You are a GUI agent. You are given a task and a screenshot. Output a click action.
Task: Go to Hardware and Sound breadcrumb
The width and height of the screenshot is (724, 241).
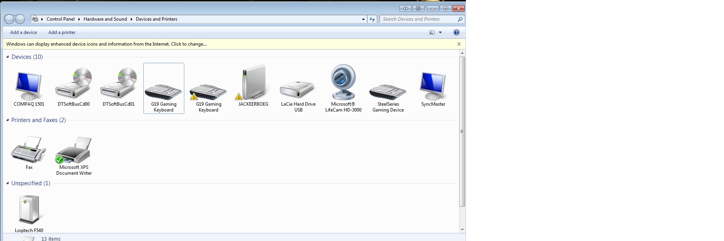[105, 19]
